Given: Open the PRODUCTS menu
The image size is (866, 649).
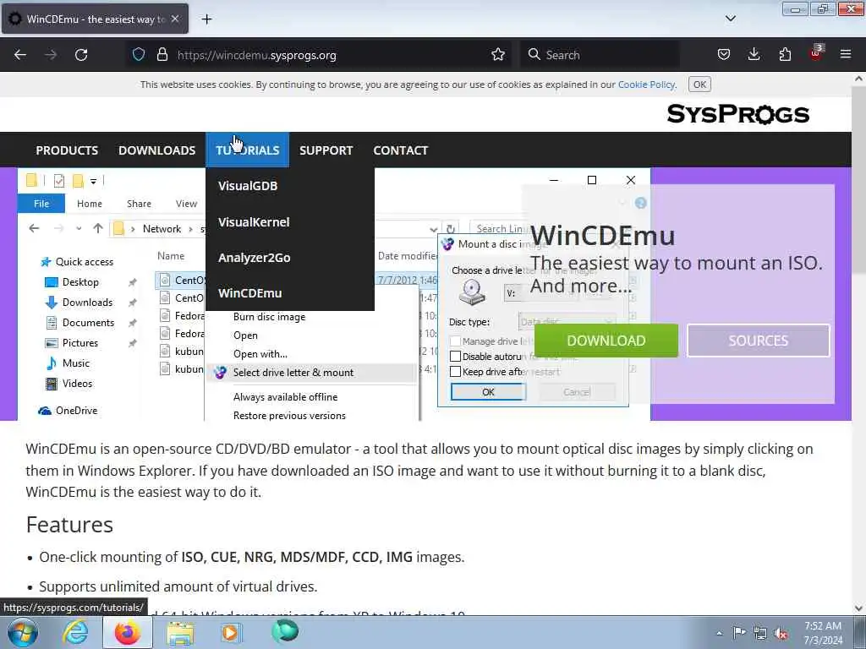Looking at the screenshot, I should click(67, 150).
